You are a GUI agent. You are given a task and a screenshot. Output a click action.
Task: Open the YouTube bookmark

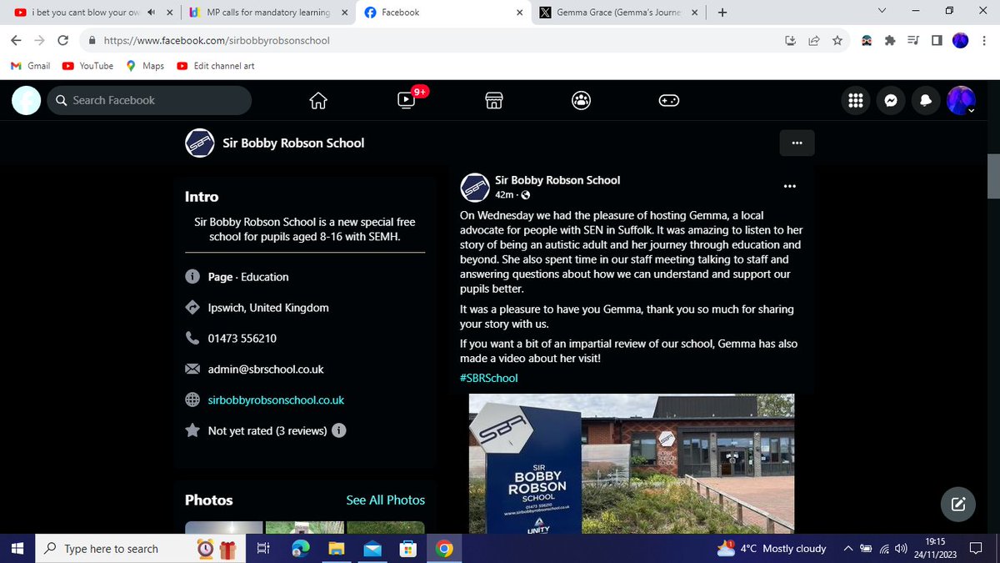pyautogui.click(x=88, y=66)
